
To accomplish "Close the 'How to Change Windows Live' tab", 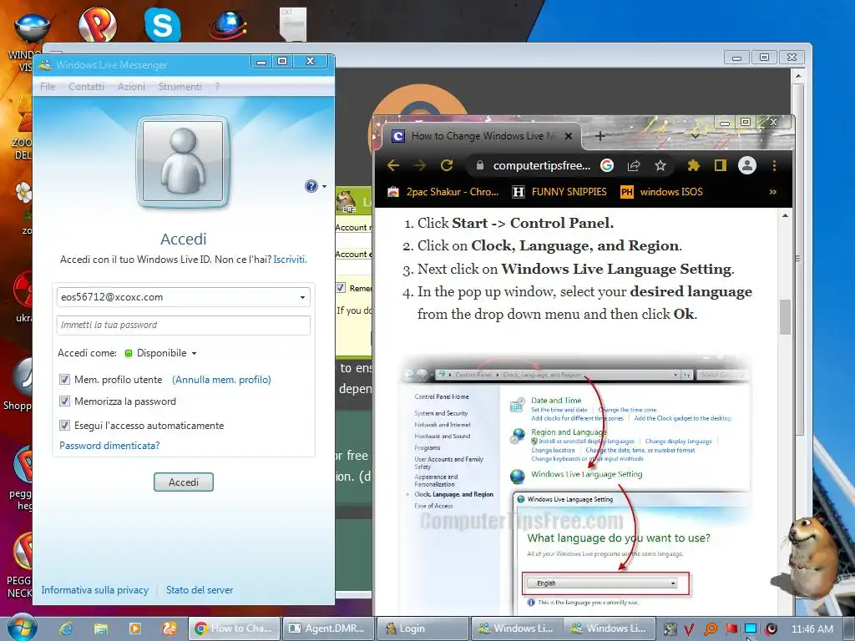I will pyautogui.click(x=568, y=136).
